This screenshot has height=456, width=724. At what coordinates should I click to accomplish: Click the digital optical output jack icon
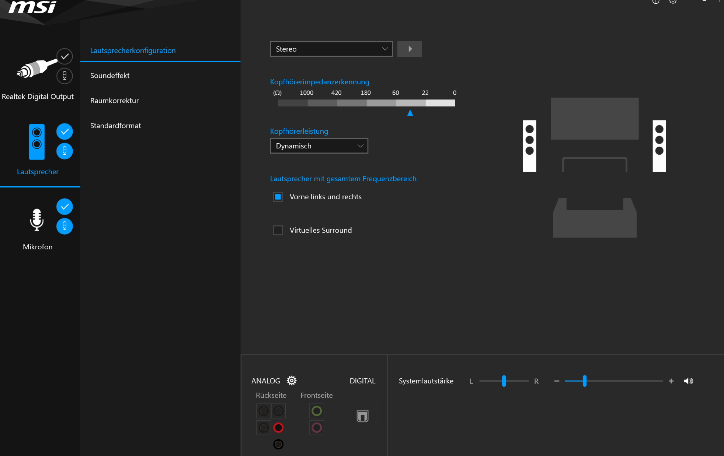pyautogui.click(x=362, y=416)
